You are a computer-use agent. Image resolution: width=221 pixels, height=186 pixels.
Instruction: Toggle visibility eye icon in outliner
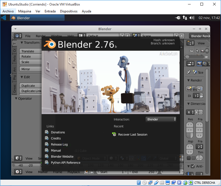click(x=192, y=51)
